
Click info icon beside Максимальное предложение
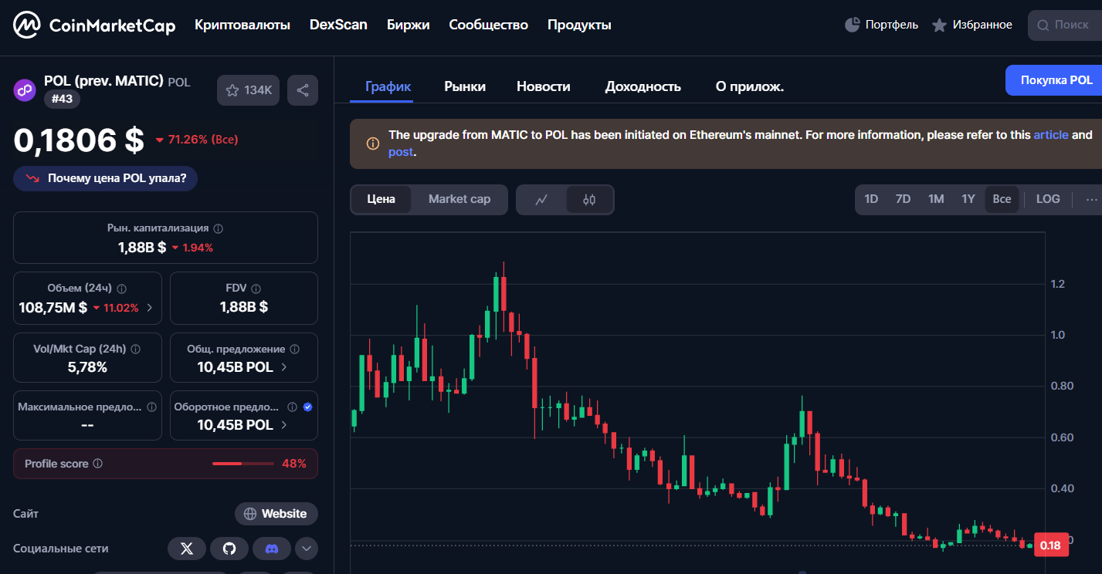point(151,407)
